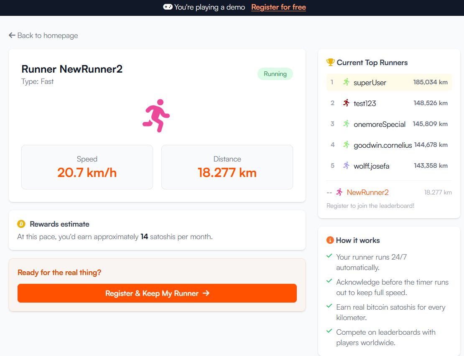Open the Register for free link
This screenshot has width=464, height=356.
point(278,7)
